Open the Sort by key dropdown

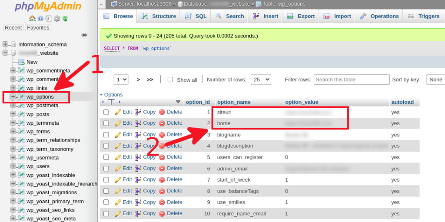pos(435,80)
